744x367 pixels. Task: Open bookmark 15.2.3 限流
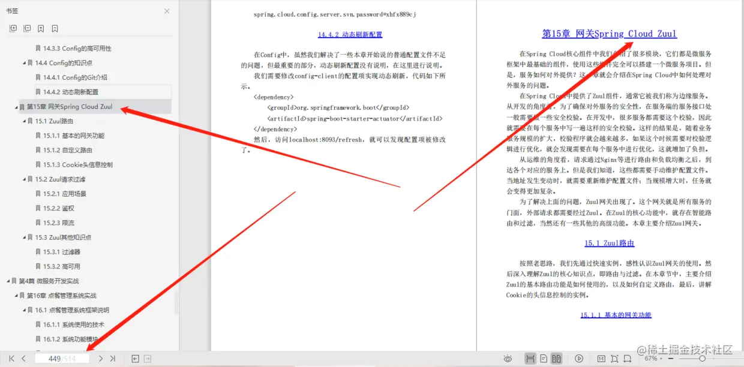tap(59, 223)
